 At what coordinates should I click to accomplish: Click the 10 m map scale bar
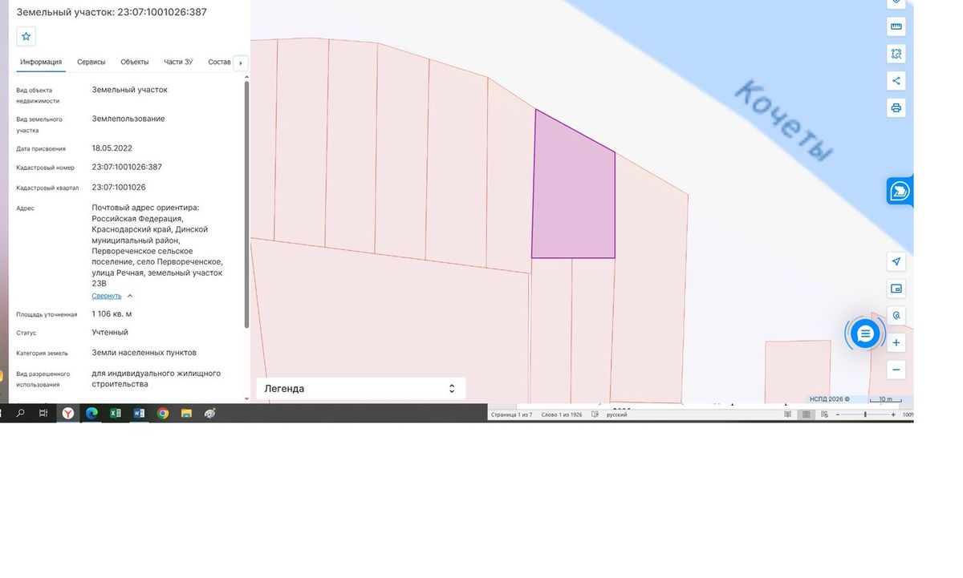click(x=885, y=398)
